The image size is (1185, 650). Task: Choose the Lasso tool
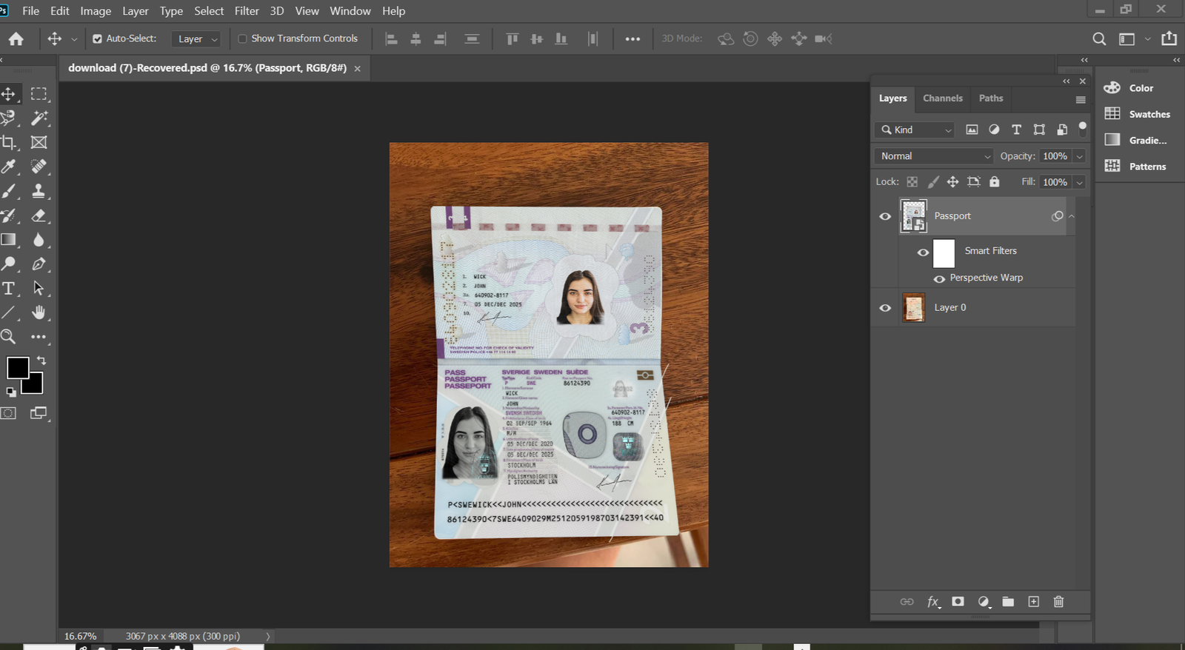coord(8,118)
